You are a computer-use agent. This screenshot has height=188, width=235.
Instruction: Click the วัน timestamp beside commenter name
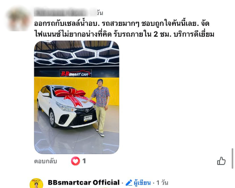coord(100,13)
